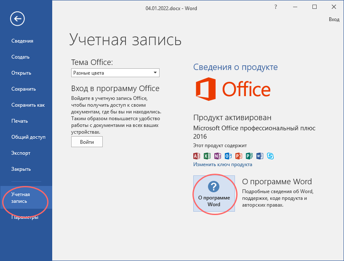Click the О программе Word button
This screenshot has width=344, height=261.
click(214, 194)
